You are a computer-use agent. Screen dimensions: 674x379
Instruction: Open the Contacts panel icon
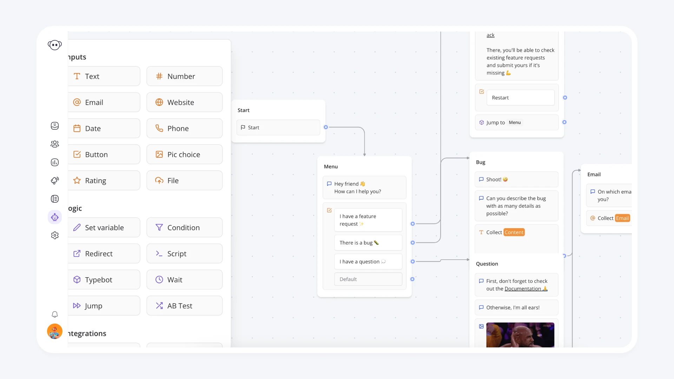pyautogui.click(x=55, y=144)
